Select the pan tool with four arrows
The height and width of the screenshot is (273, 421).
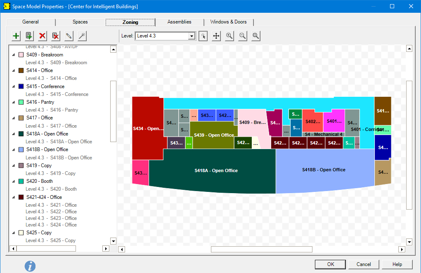pos(216,36)
